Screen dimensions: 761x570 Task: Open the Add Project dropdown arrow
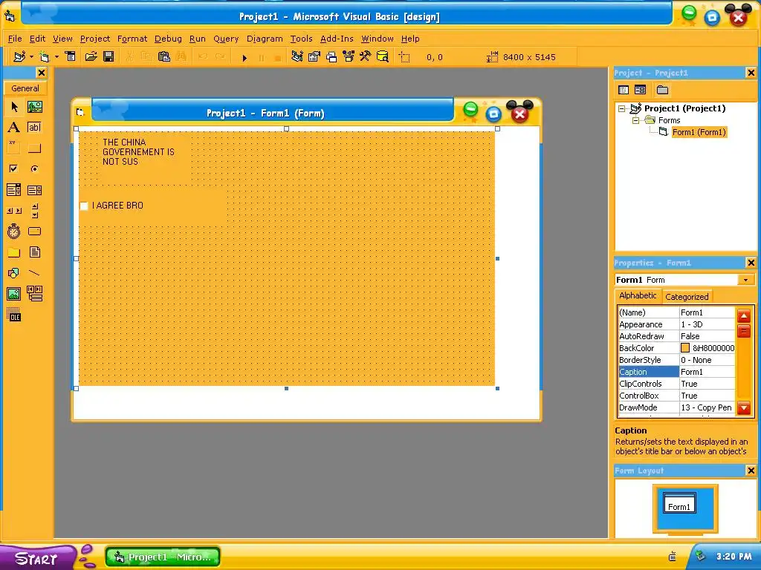pos(31,56)
